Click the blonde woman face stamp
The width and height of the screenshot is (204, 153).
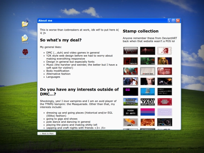(165, 61)
